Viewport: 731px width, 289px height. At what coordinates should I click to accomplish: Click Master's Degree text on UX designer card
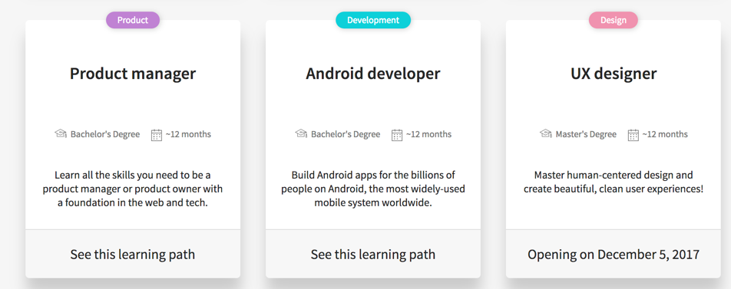pyautogui.click(x=586, y=134)
